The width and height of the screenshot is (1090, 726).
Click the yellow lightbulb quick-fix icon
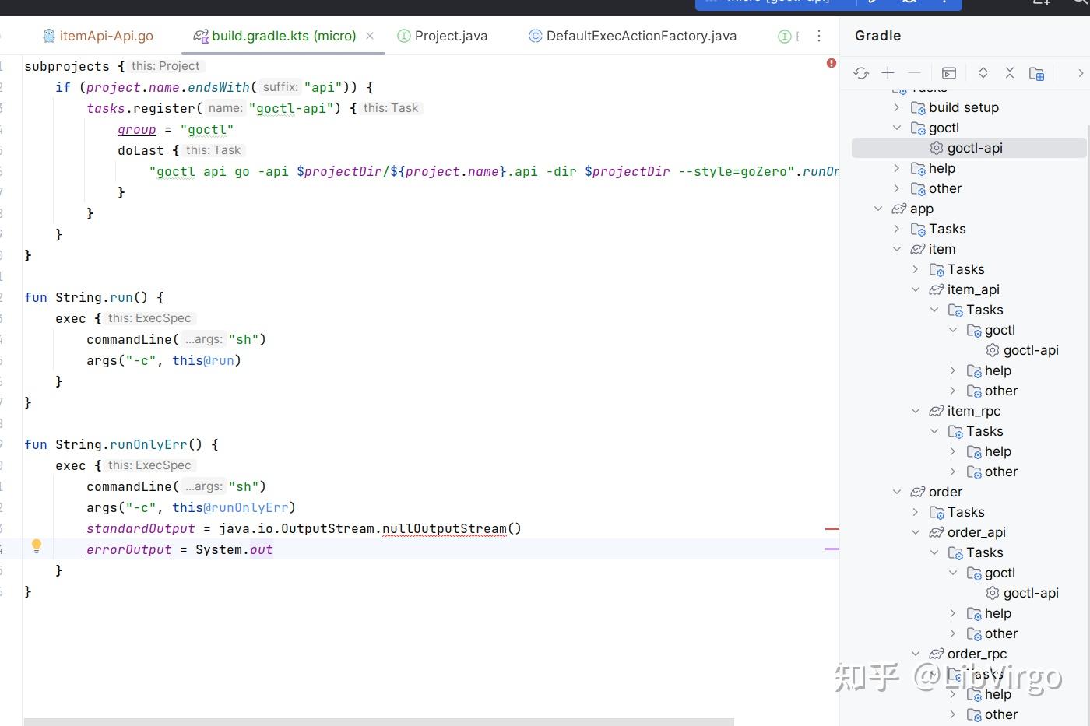[x=36, y=546]
